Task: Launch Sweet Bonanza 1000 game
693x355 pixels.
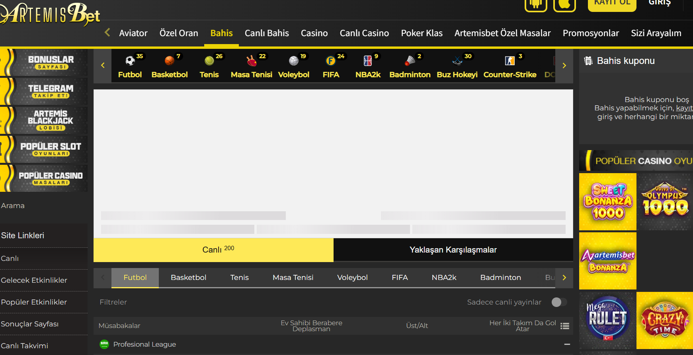Action: [x=608, y=202]
